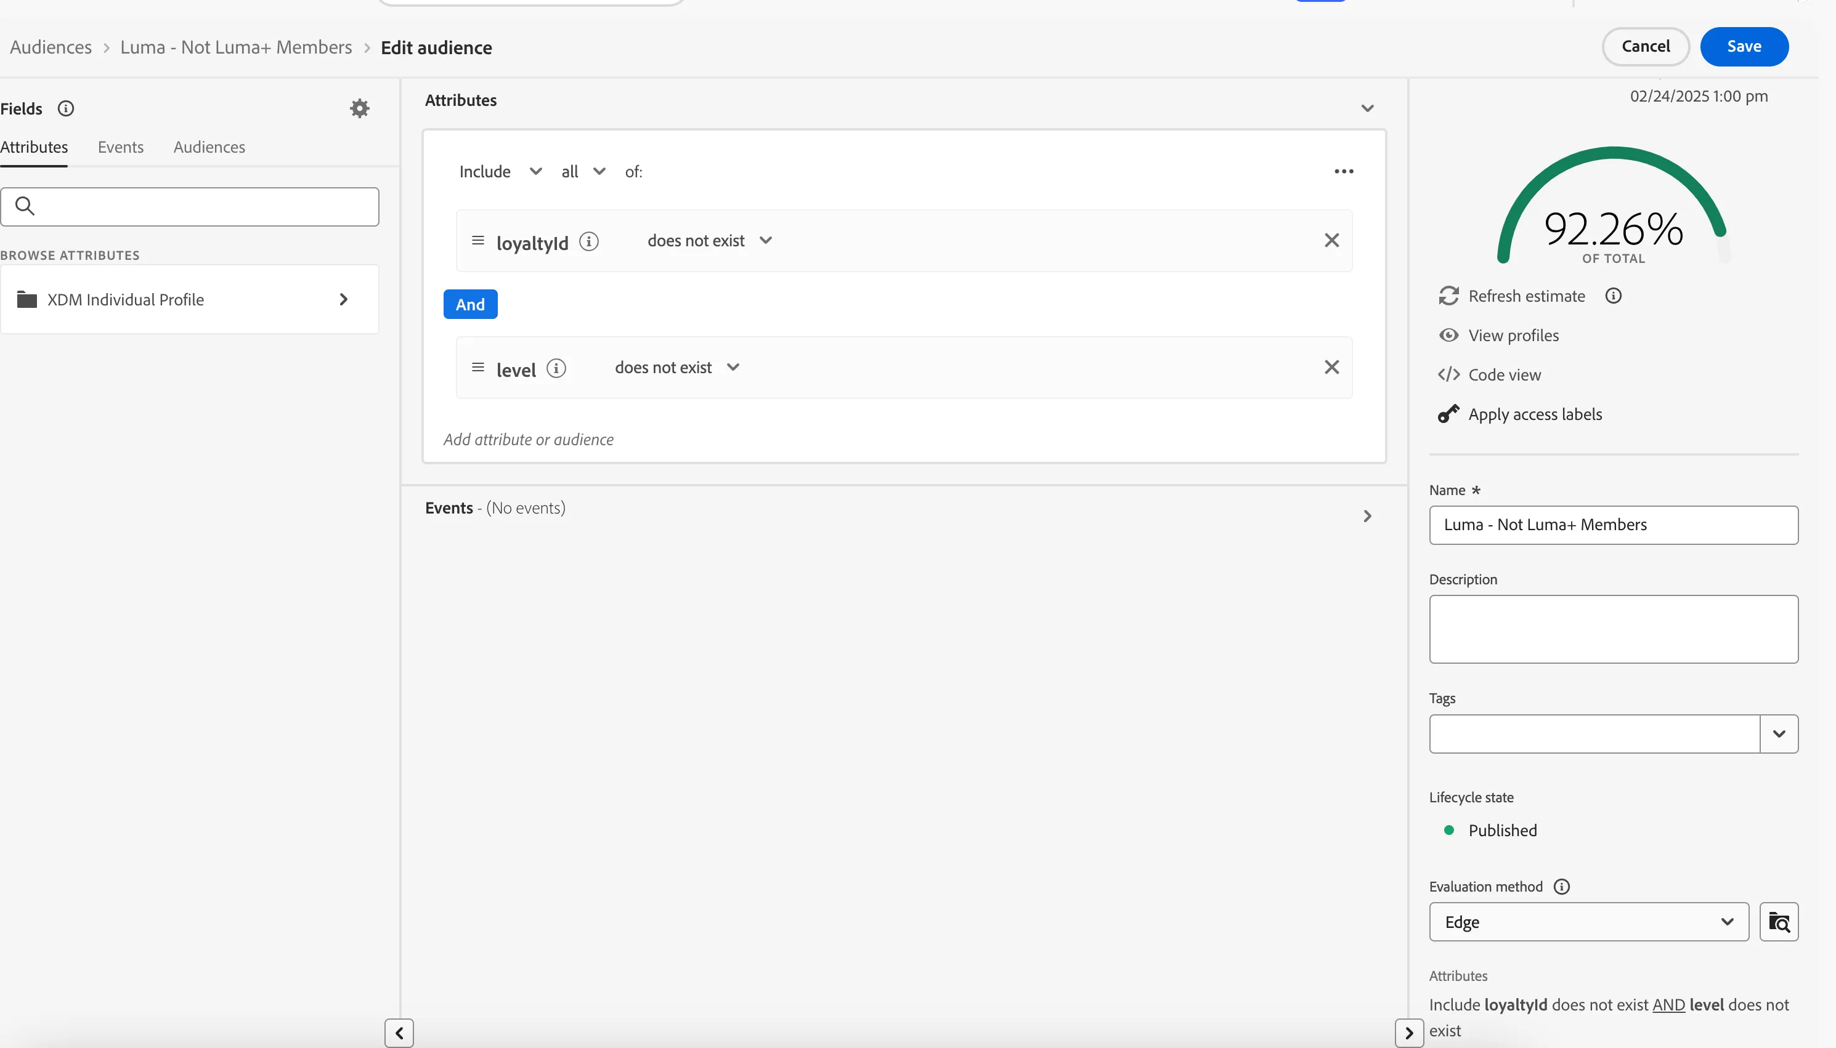The width and height of the screenshot is (1836, 1048).
Task: Click the Refresh estimate icon
Action: (x=1448, y=296)
